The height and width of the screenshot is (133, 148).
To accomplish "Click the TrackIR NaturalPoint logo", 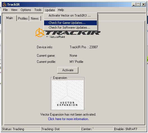I will coord(68,33).
